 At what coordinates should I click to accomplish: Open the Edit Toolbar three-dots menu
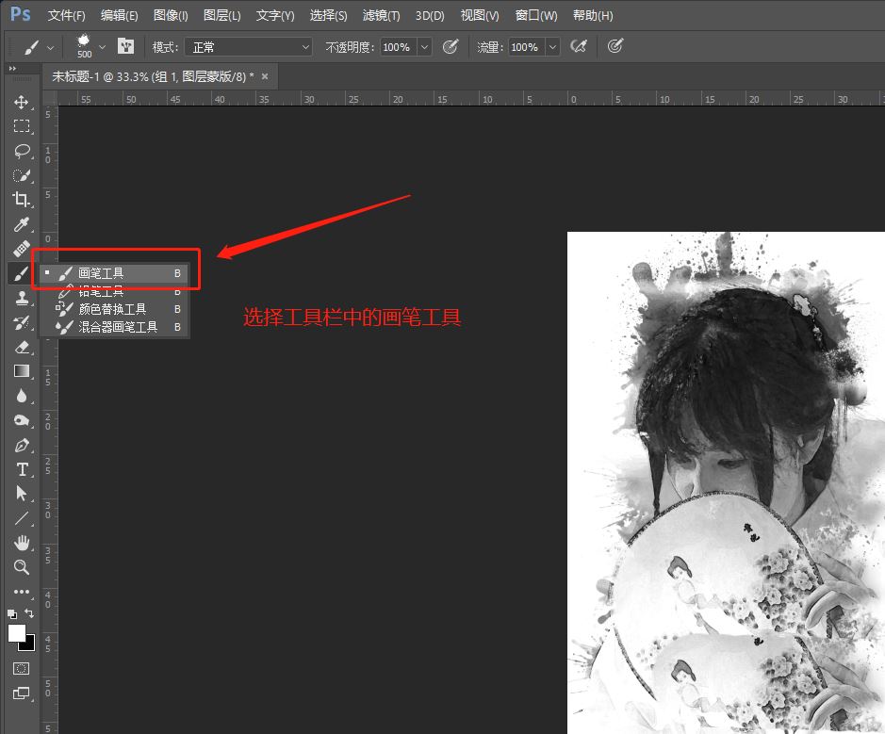[x=22, y=592]
